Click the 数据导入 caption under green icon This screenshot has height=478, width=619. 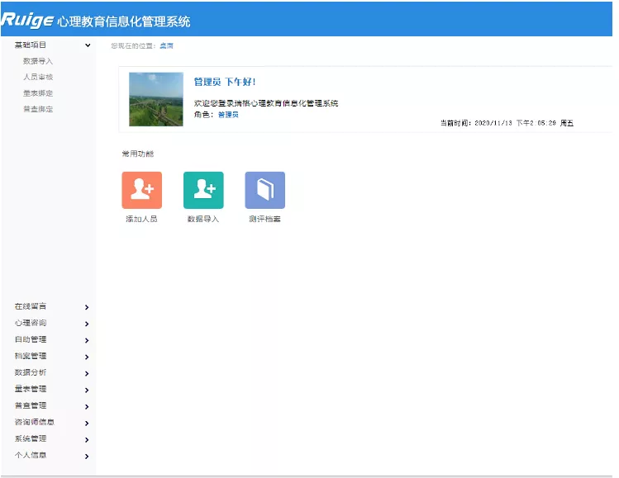coord(203,220)
